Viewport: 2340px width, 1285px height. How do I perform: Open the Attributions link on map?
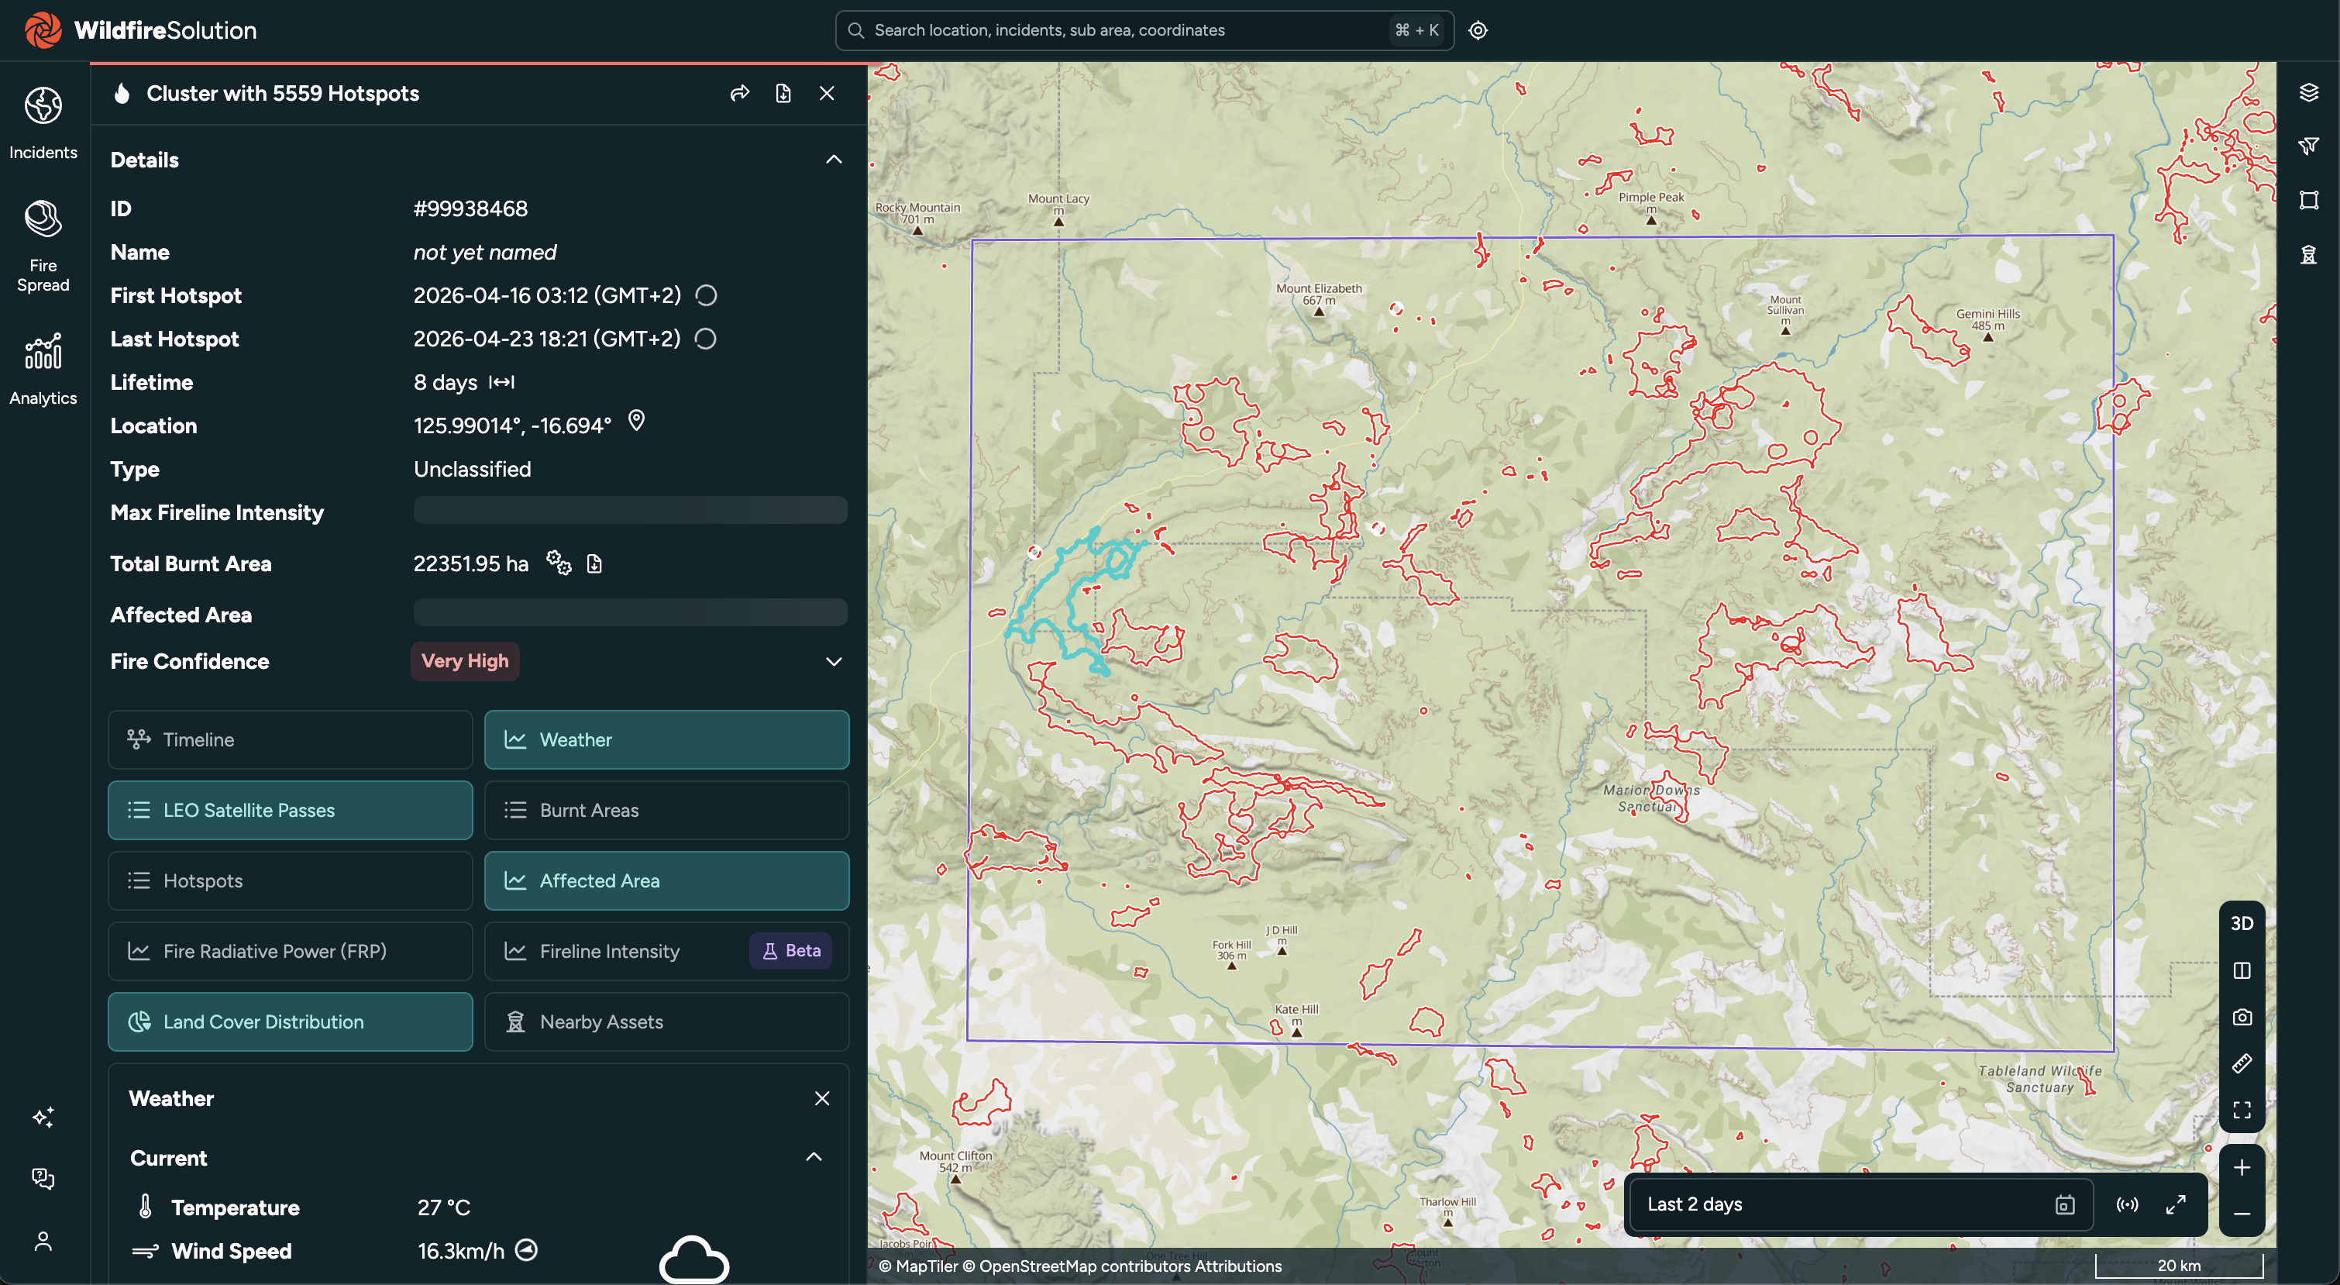[1237, 1266]
